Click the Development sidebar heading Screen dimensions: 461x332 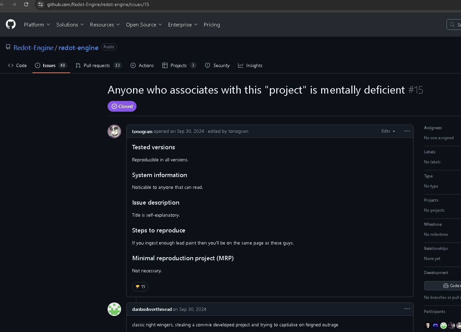[436, 273]
